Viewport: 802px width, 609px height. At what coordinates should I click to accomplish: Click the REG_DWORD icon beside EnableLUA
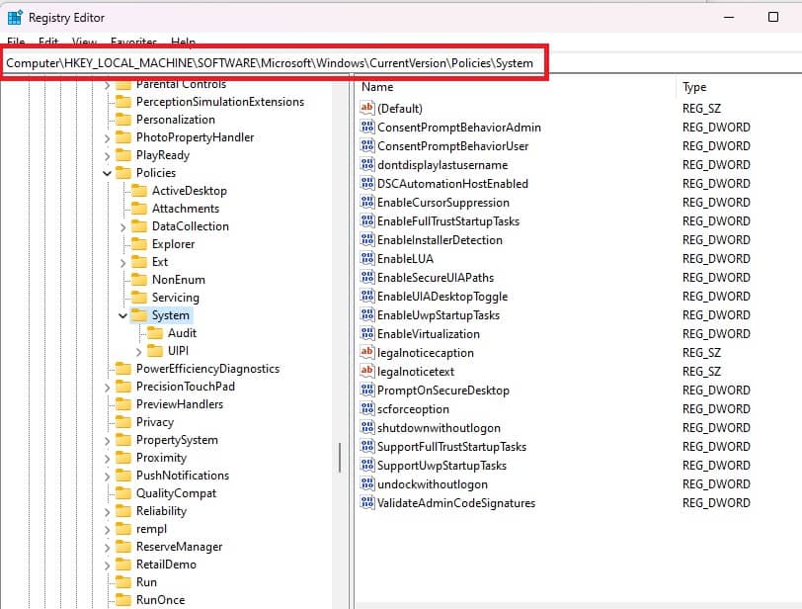click(x=365, y=259)
